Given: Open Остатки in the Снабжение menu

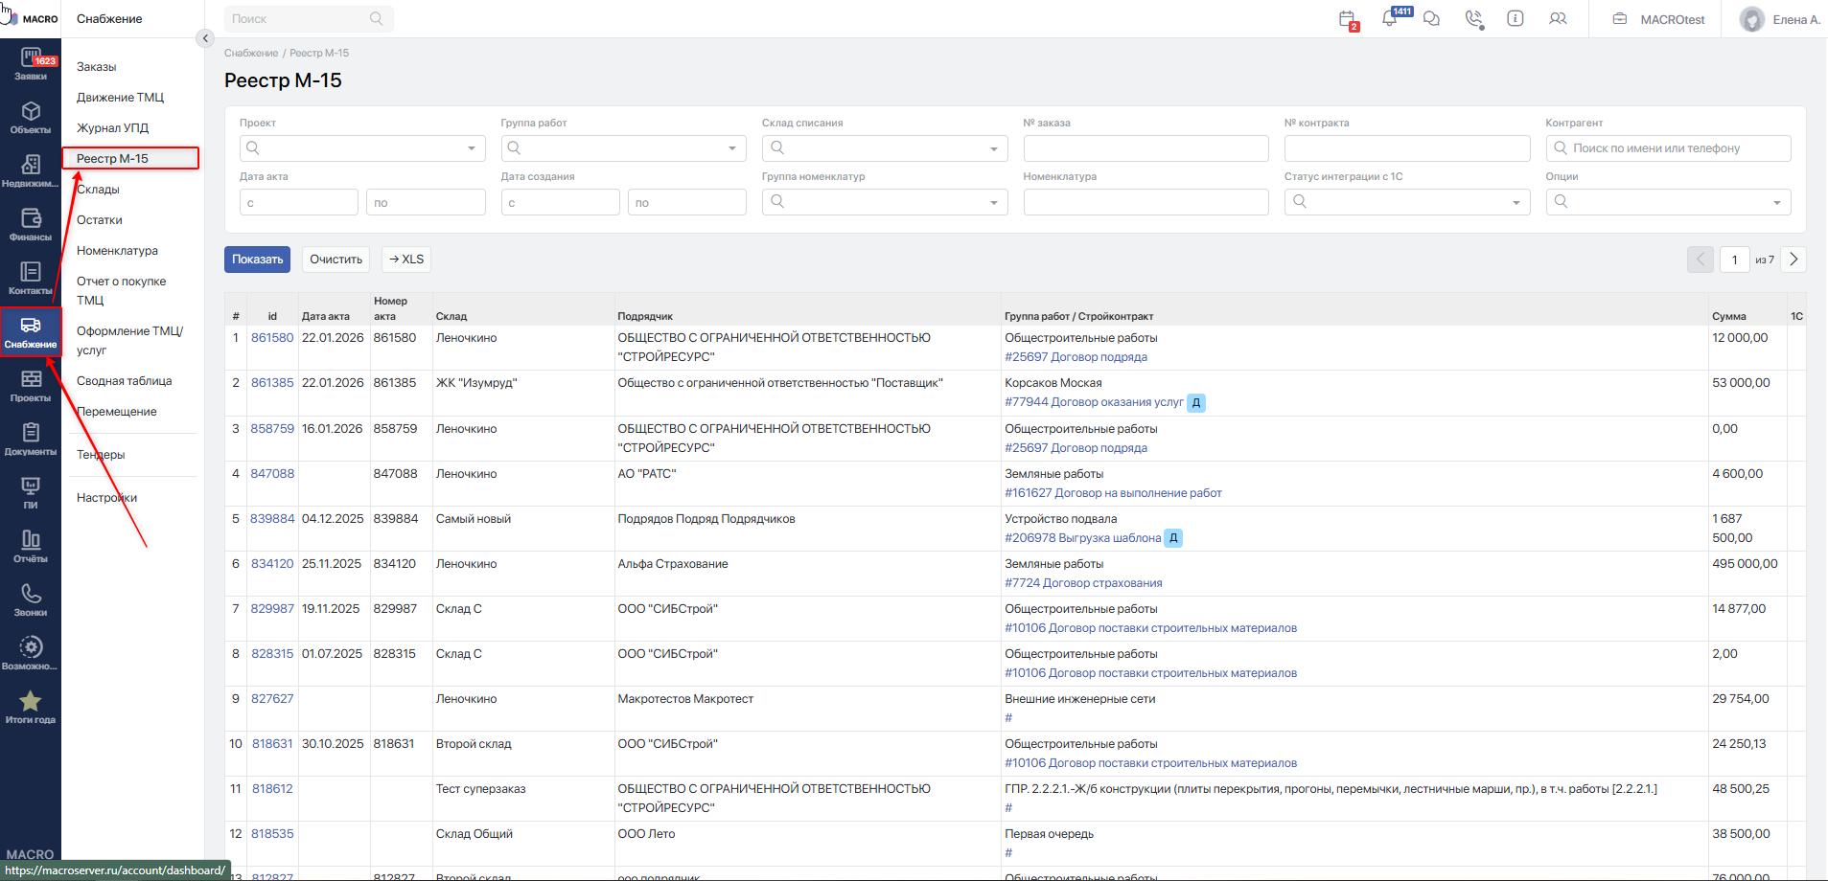Looking at the screenshot, I should [x=100, y=220].
